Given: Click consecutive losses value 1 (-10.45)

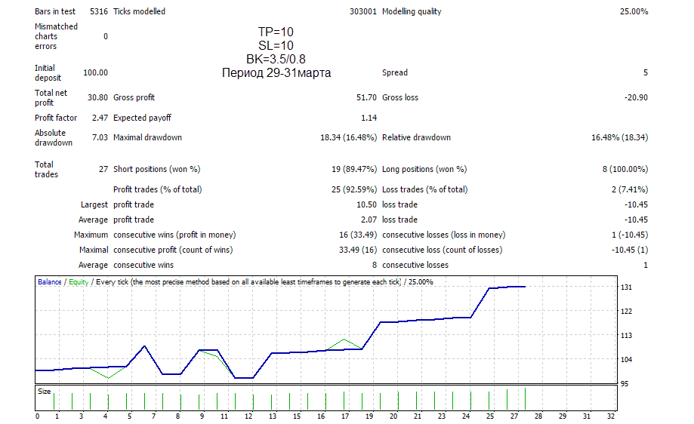Looking at the screenshot, I should [630, 235].
